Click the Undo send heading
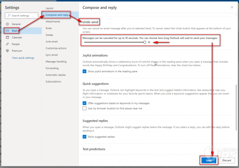239x168 pixels. [x=90, y=22]
